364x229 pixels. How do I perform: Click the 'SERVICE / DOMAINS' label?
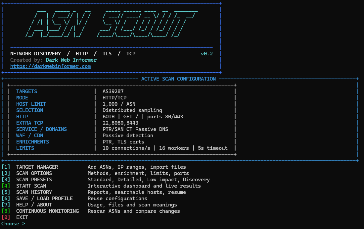point(42,129)
